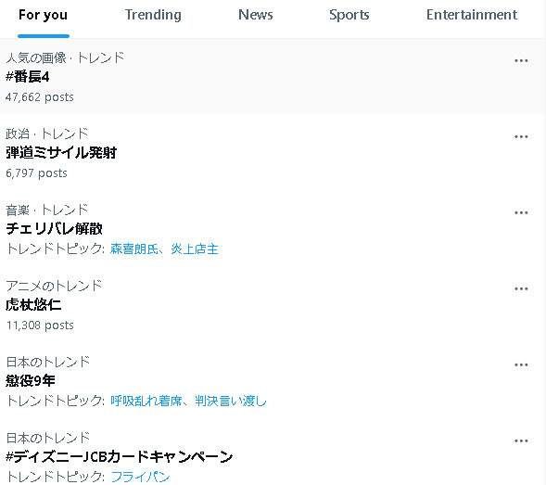Image resolution: width=546 pixels, height=485 pixels.
Task: Open more options for 弾道ミサイル発射 trend
Action: point(521,136)
